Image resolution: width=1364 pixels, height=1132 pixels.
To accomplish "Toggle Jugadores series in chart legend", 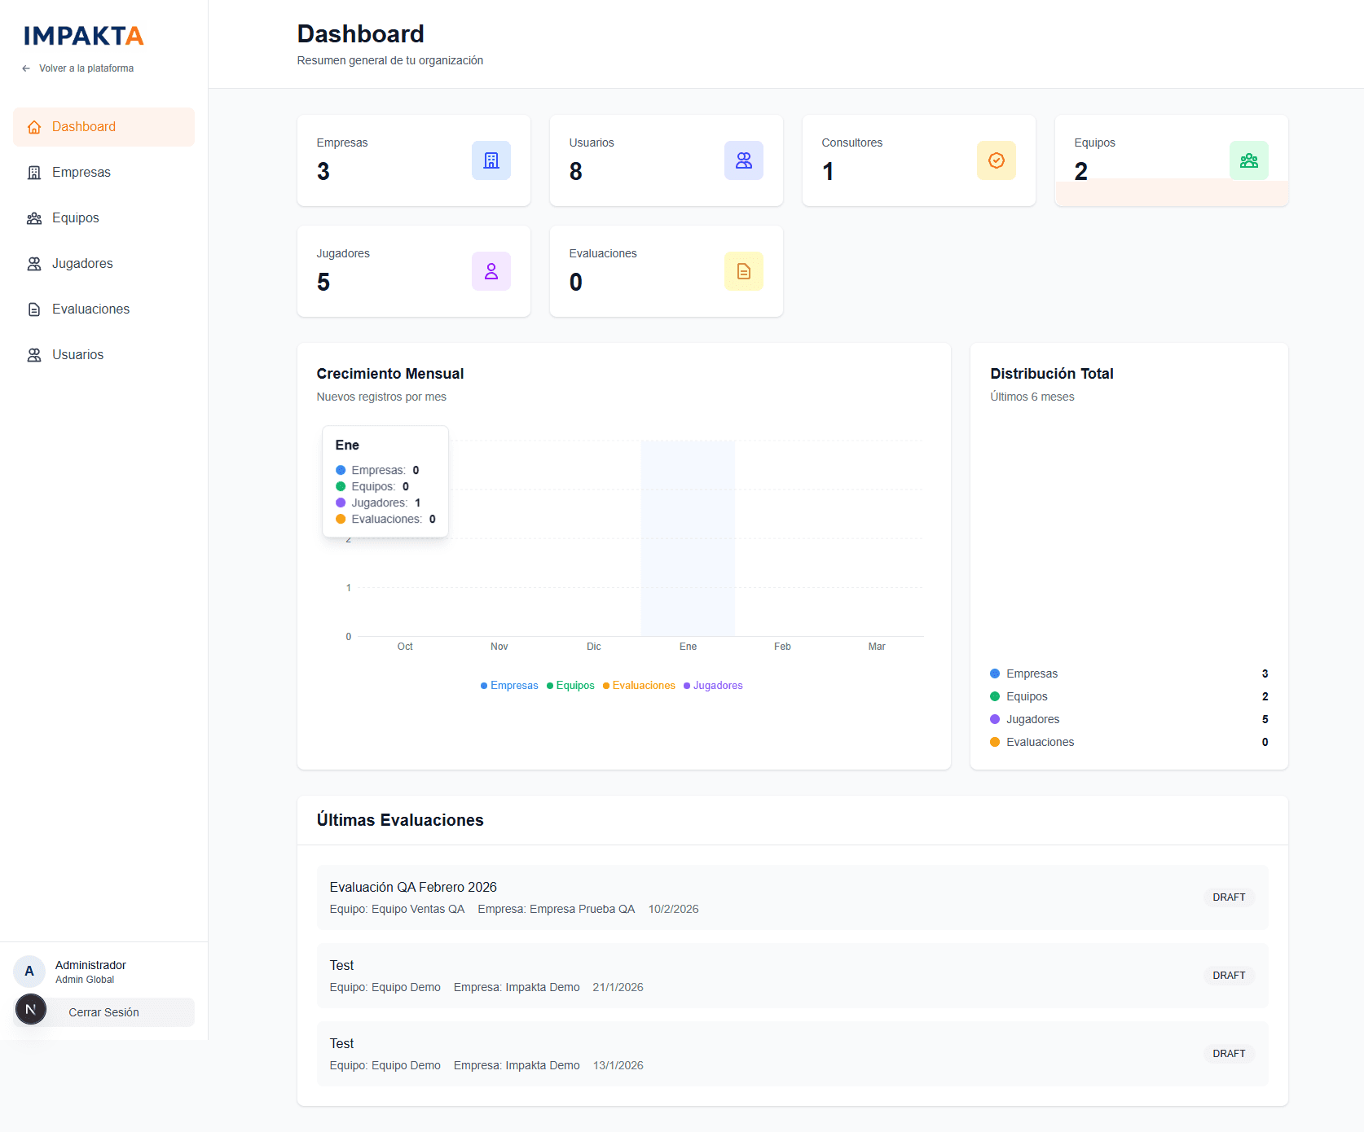I will [x=713, y=686].
